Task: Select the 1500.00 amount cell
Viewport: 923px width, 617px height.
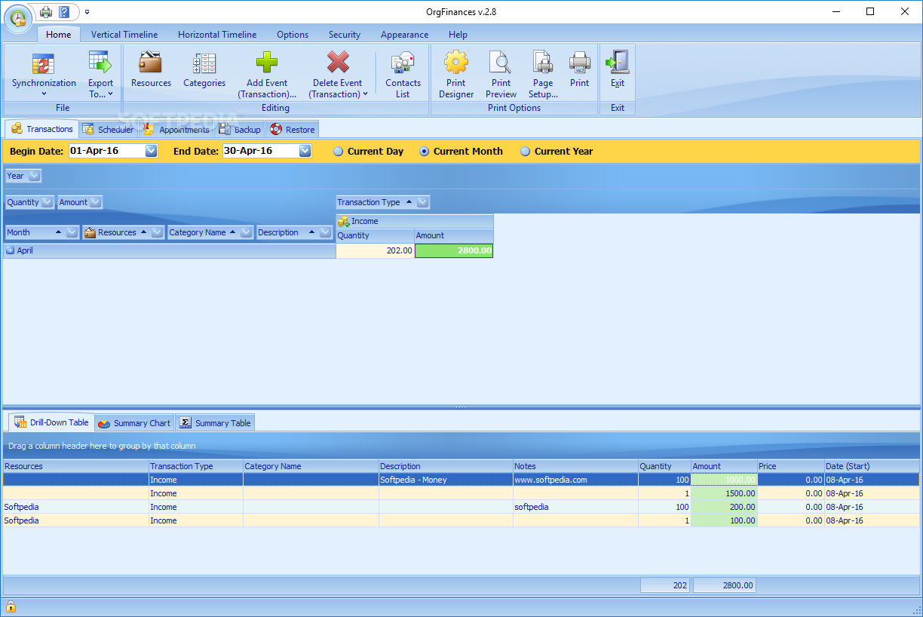Action: [724, 493]
